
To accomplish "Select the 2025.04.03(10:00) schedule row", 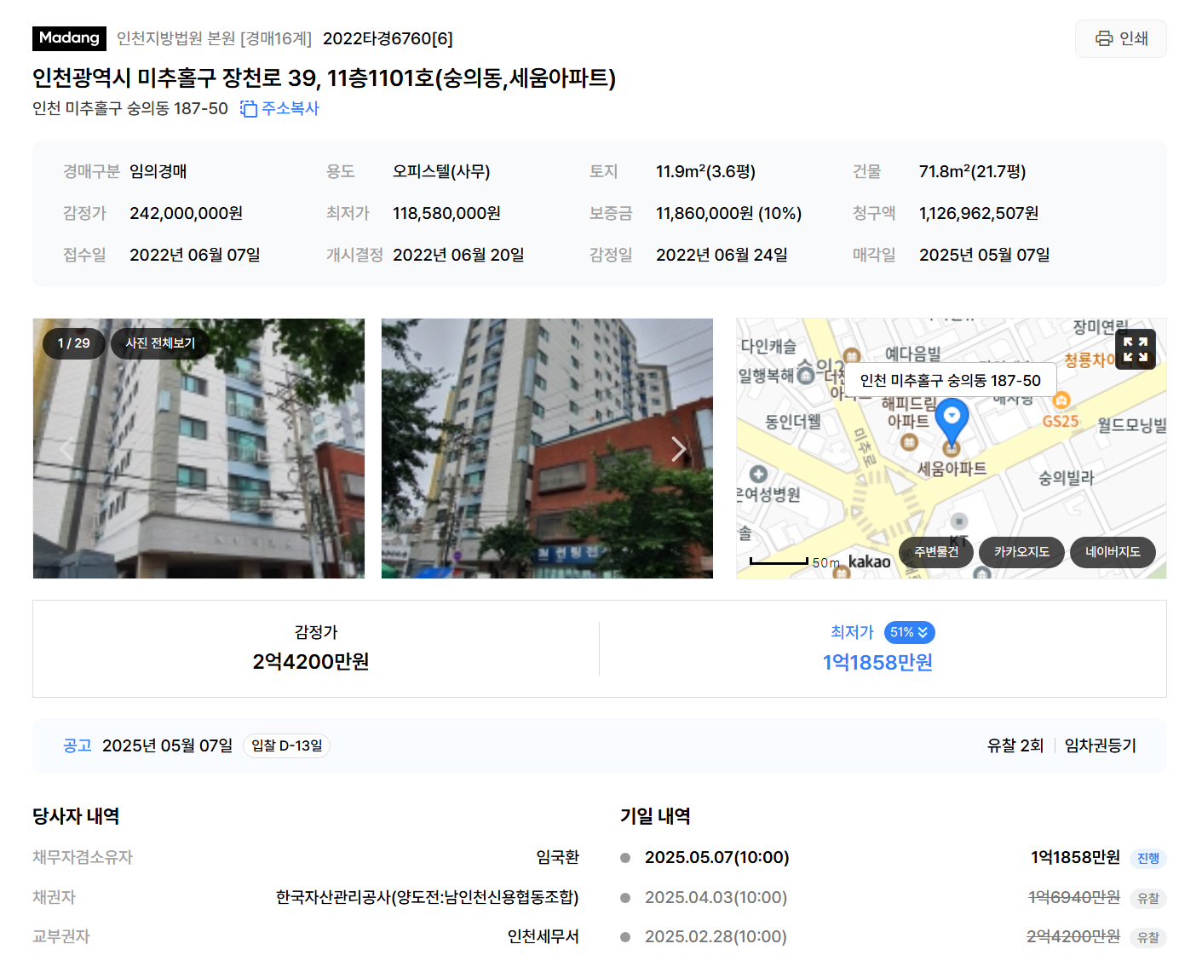I will click(893, 897).
